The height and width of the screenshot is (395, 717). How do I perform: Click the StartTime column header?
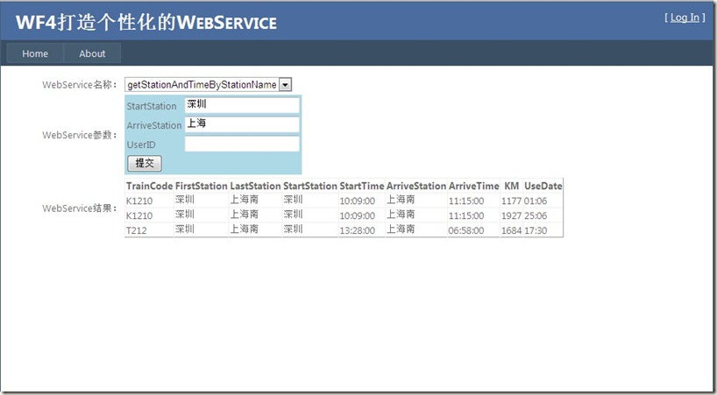(362, 186)
